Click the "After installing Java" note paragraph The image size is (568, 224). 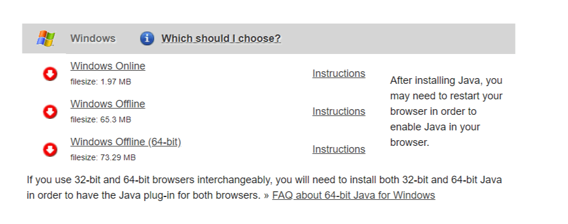[446, 111]
